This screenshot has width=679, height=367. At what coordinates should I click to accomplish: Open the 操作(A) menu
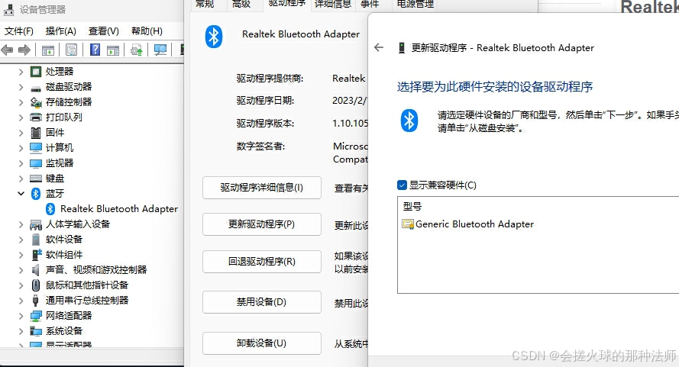(60, 31)
